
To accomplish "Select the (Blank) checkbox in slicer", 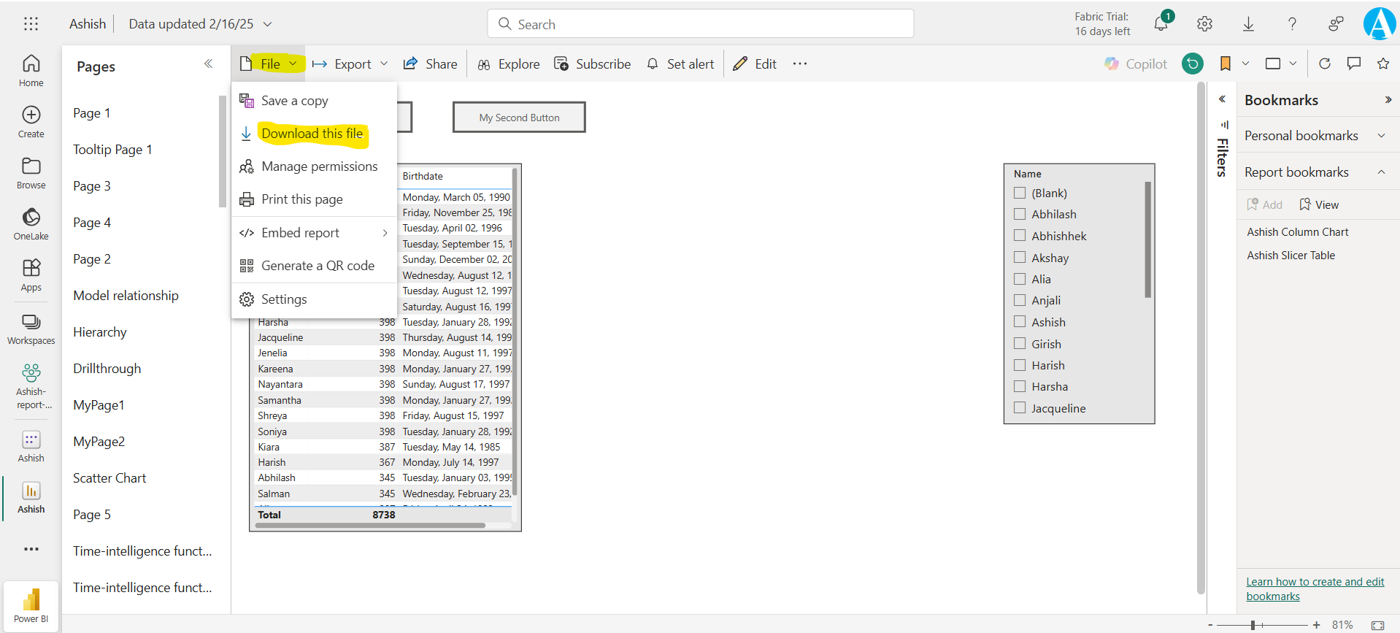I will pos(1020,193).
